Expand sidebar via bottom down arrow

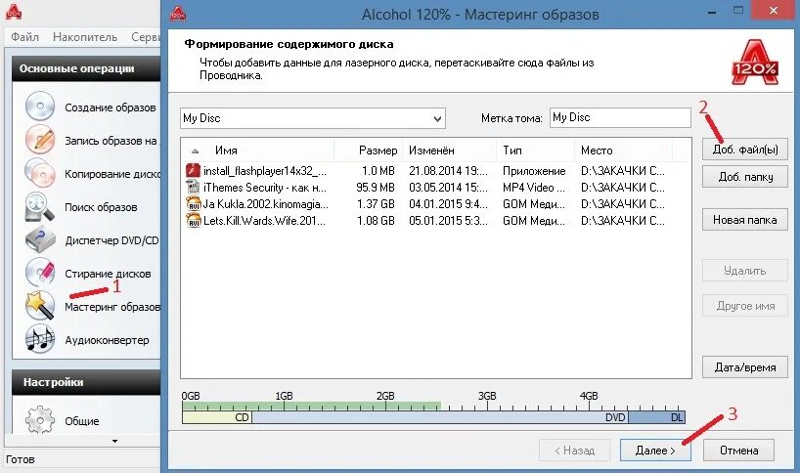(x=114, y=442)
